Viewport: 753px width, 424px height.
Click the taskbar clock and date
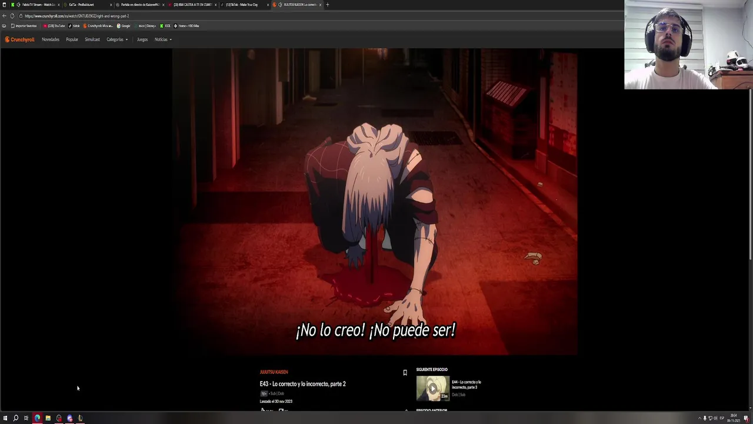tap(734, 418)
